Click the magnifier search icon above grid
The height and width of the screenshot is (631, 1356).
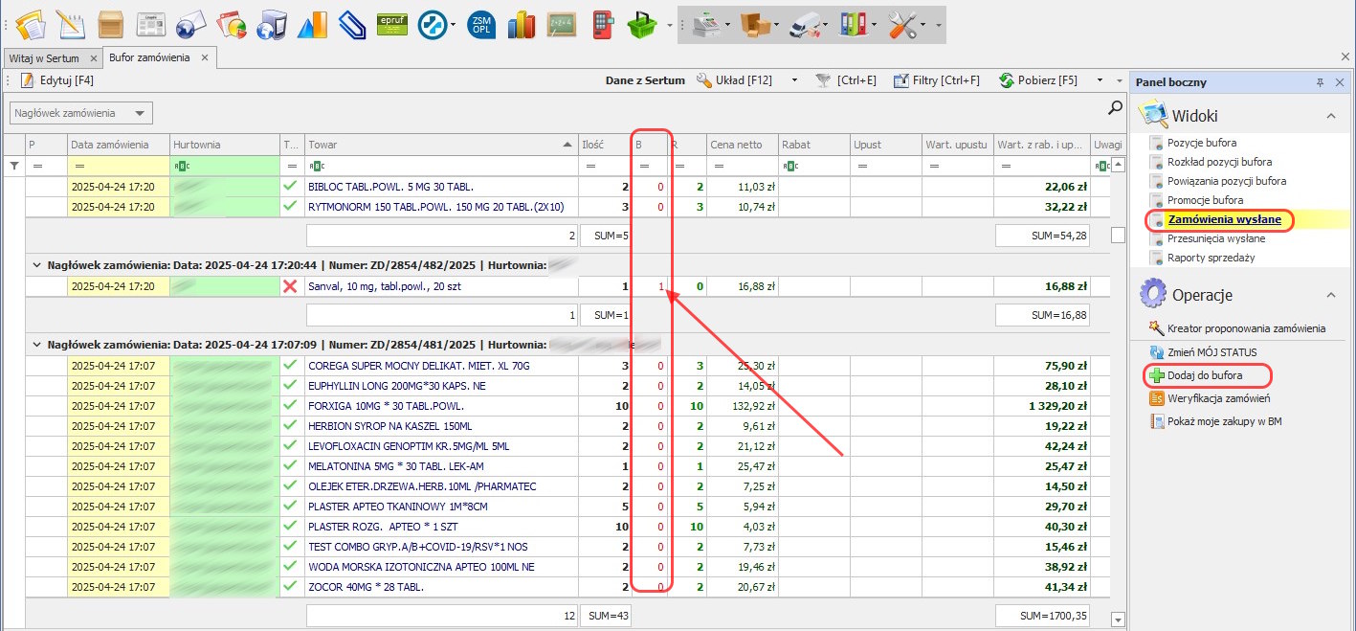click(1115, 107)
